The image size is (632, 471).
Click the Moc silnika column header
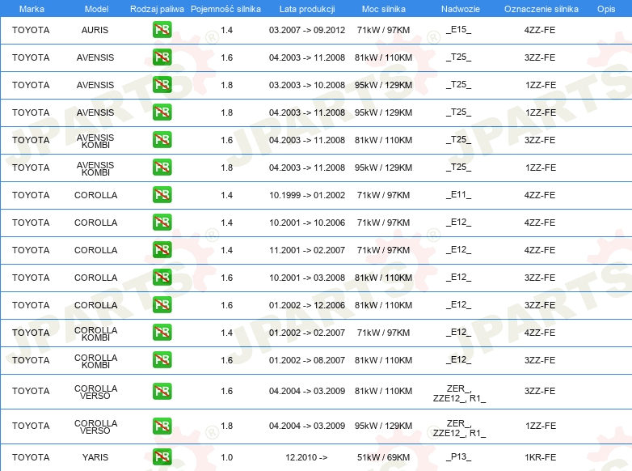pyautogui.click(x=383, y=9)
